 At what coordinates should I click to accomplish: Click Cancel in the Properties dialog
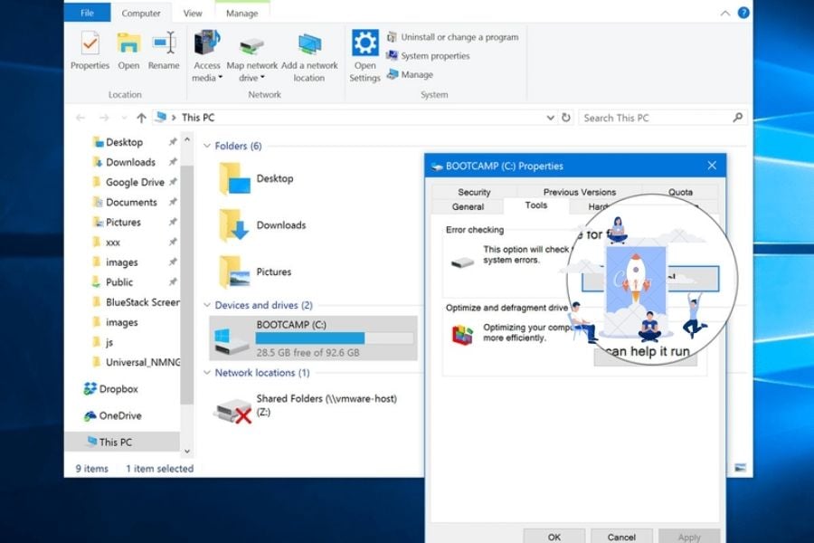coord(621,536)
